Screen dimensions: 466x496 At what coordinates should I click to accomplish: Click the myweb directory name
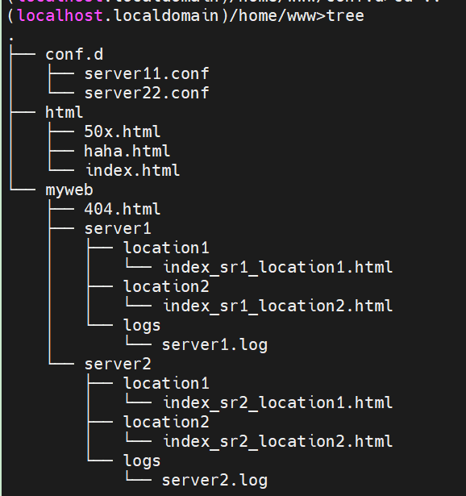[x=69, y=190]
